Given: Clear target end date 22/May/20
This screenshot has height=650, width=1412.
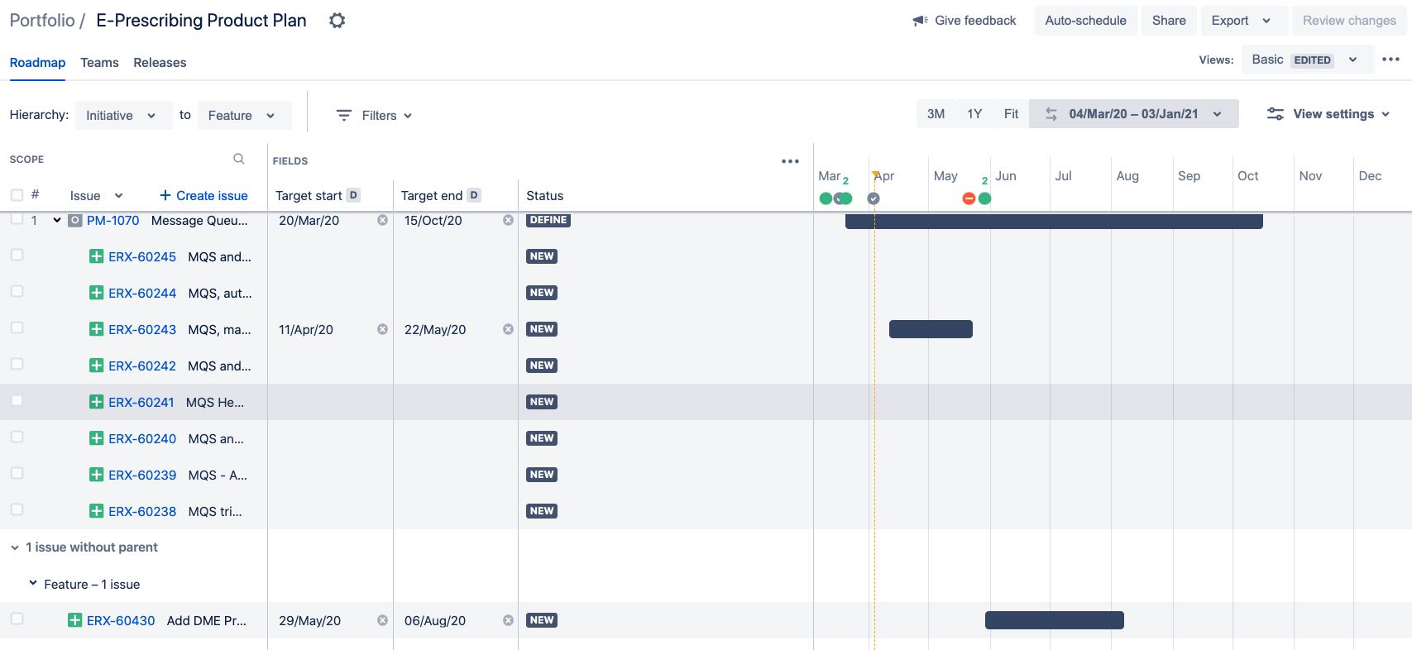Looking at the screenshot, I should (508, 329).
